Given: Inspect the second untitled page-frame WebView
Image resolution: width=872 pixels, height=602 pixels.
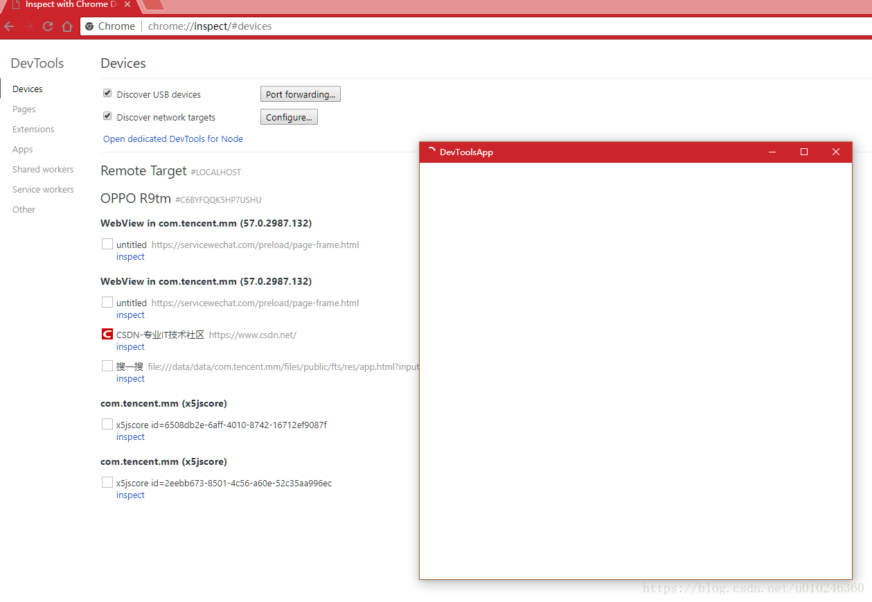Looking at the screenshot, I should pyautogui.click(x=130, y=315).
